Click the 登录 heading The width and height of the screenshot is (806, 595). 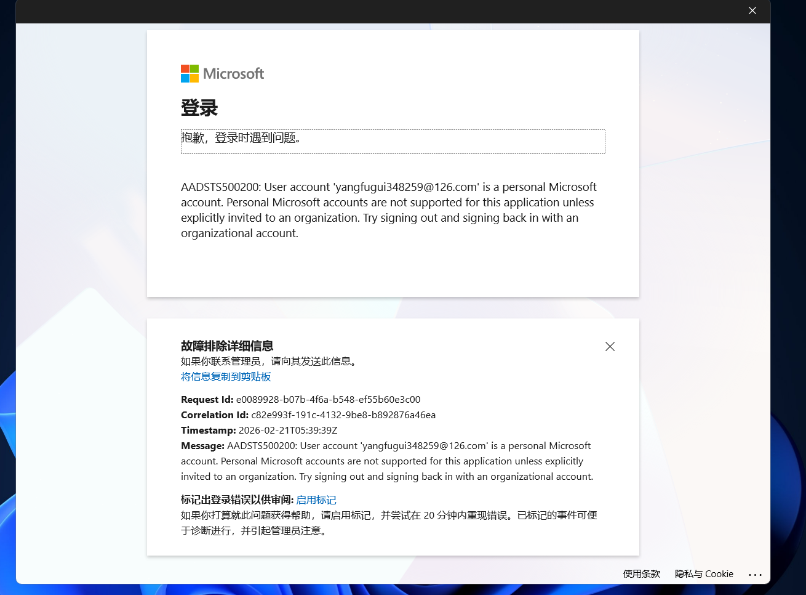(199, 108)
